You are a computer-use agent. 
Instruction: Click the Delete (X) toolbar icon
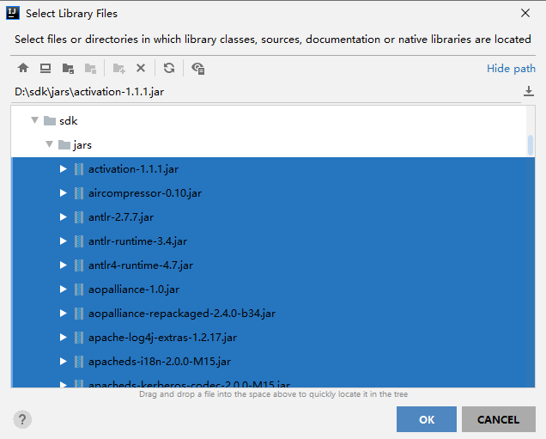click(x=141, y=68)
